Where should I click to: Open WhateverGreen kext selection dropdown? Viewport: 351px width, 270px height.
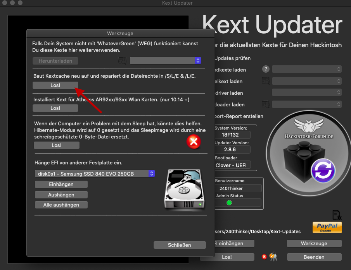[165, 60]
